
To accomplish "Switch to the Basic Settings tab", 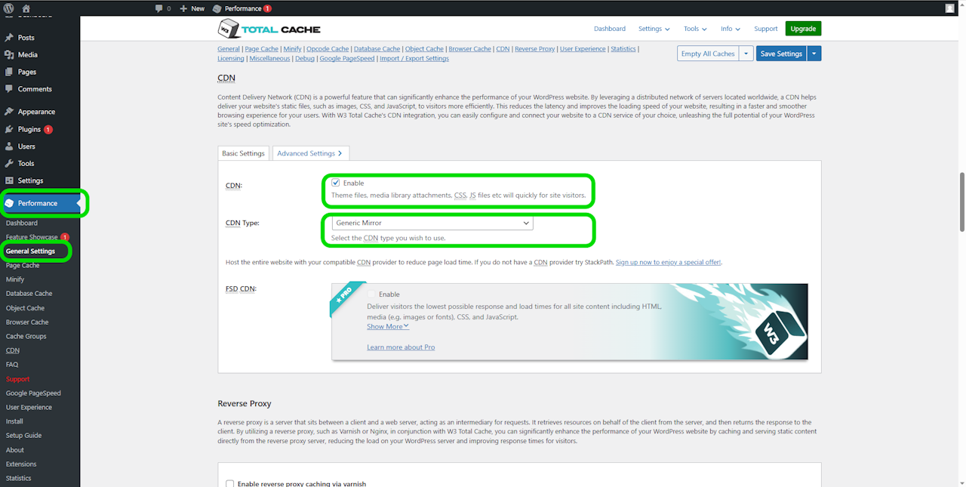I will (243, 153).
